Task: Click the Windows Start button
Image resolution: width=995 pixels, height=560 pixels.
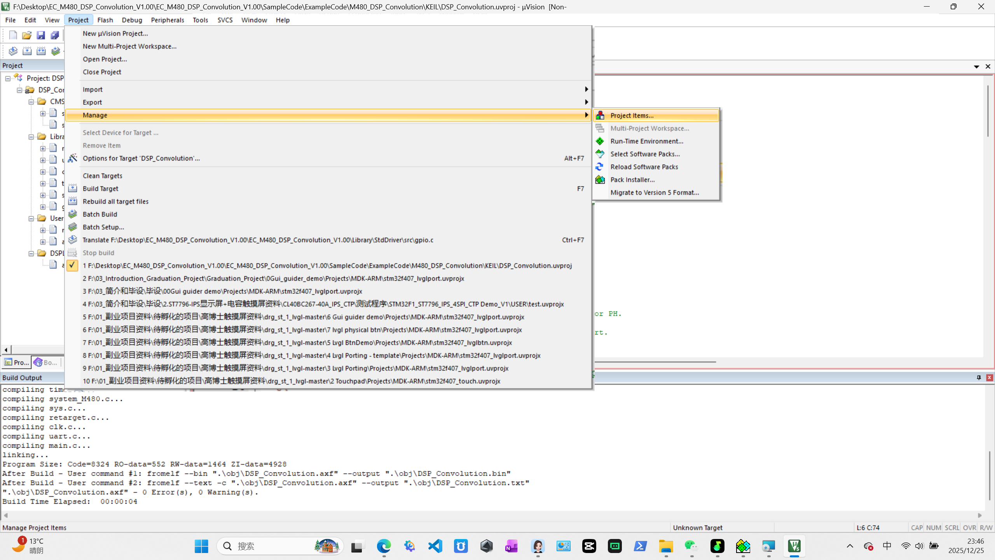Action: tap(201, 546)
